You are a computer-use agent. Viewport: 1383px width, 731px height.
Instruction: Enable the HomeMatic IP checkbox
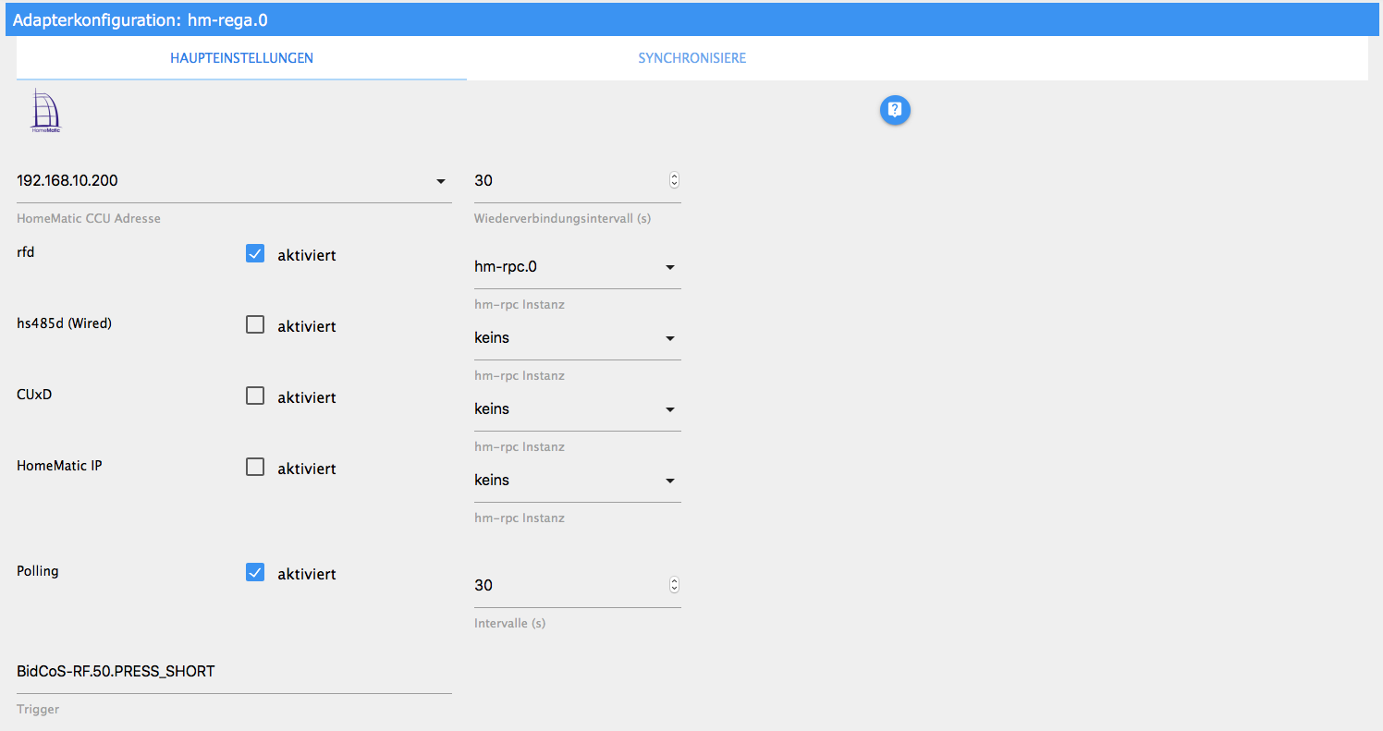point(255,468)
